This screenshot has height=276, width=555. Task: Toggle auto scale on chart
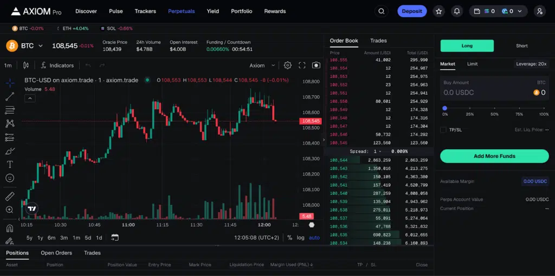(314, 238)
